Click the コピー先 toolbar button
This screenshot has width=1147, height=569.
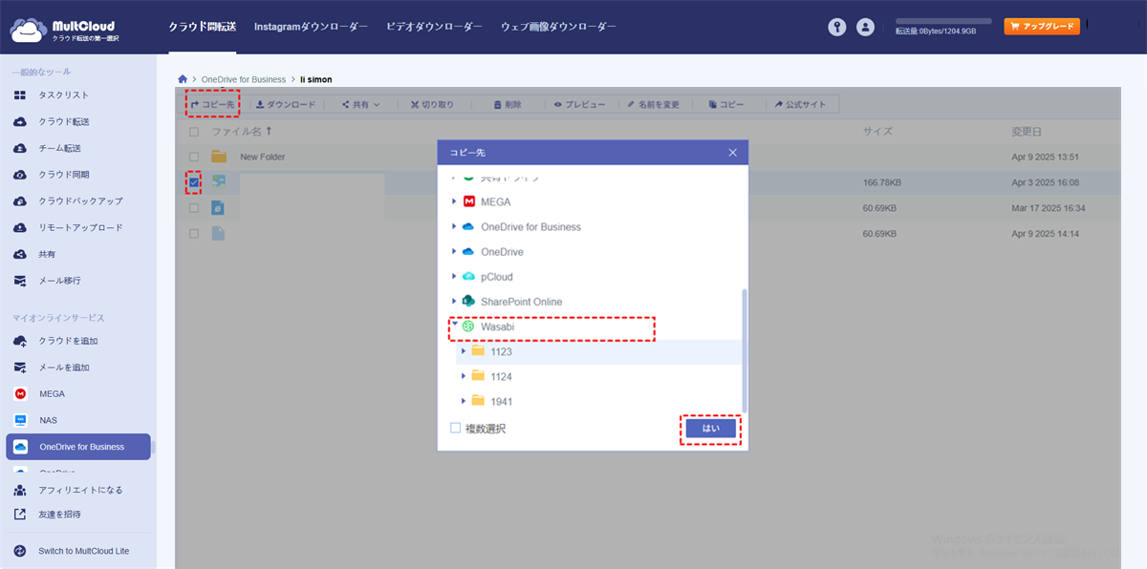(x=212, y=104)
